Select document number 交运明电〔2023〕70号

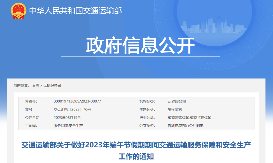72,110
